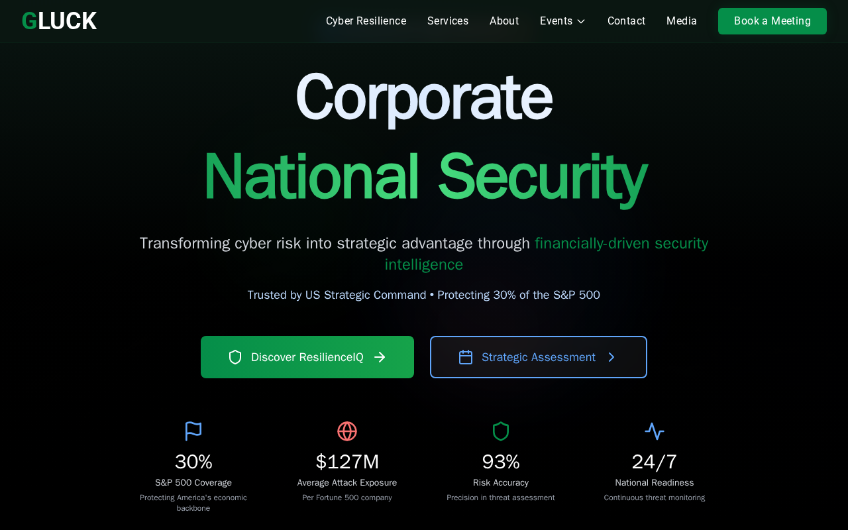Screen dimensions: 848x530
Task: Click the shield icon on Discover ResilienceIQ
Action: click(x=235, y=357)
